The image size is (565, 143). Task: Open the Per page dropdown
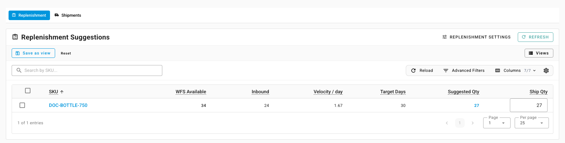[532, 123]
